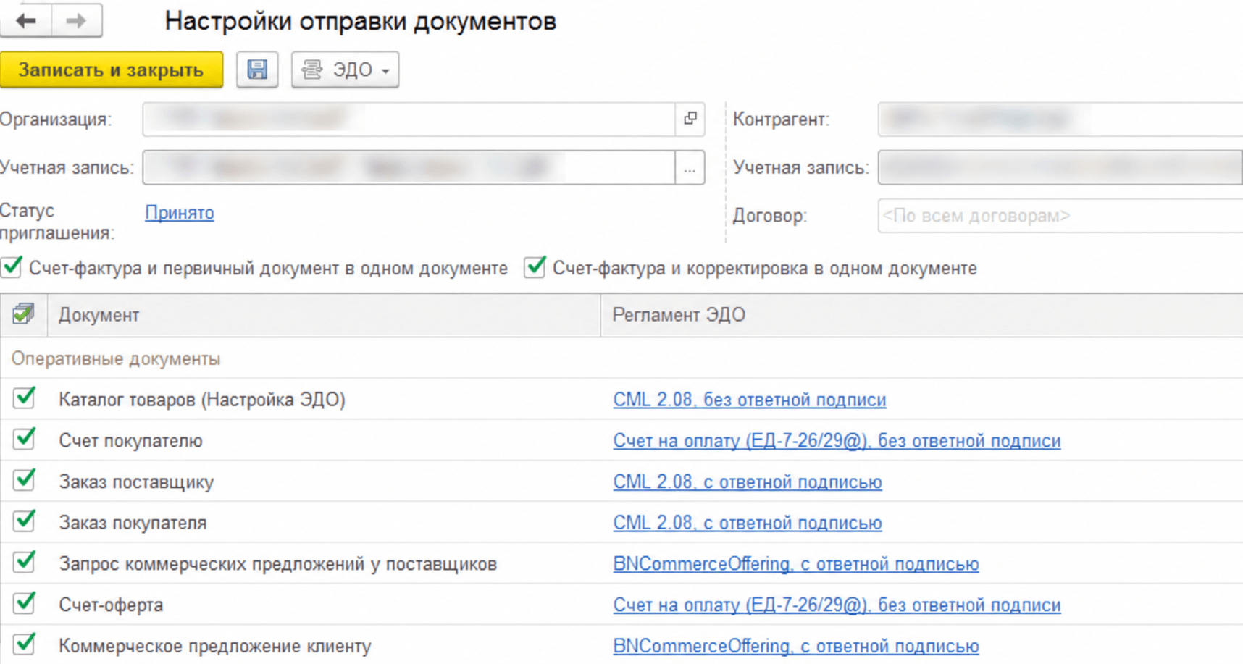Open Заказ покупателя CML 2.08 link

click(748, 523)
